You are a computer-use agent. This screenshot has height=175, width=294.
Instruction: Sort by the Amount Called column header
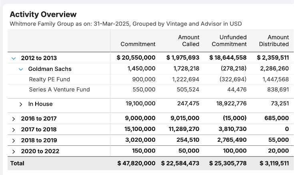coord(188,40)
